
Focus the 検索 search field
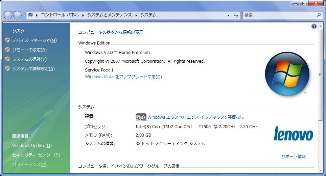coord(279,15)
